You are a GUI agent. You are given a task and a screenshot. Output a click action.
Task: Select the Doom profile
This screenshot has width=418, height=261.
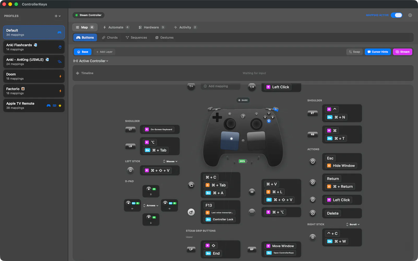[34, 76]
